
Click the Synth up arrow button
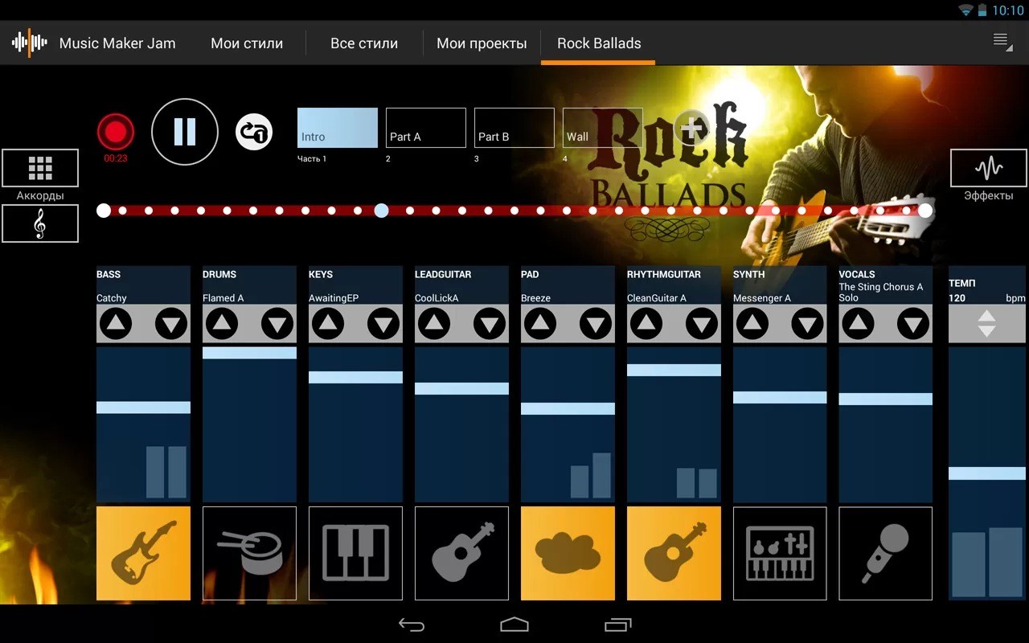tap(752, 324)
